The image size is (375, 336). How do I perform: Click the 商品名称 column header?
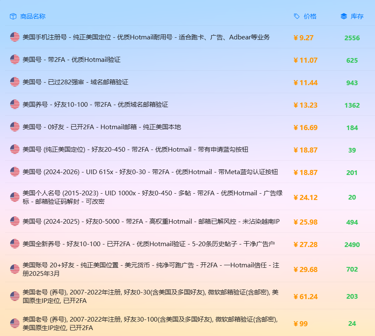click(33, 16)
